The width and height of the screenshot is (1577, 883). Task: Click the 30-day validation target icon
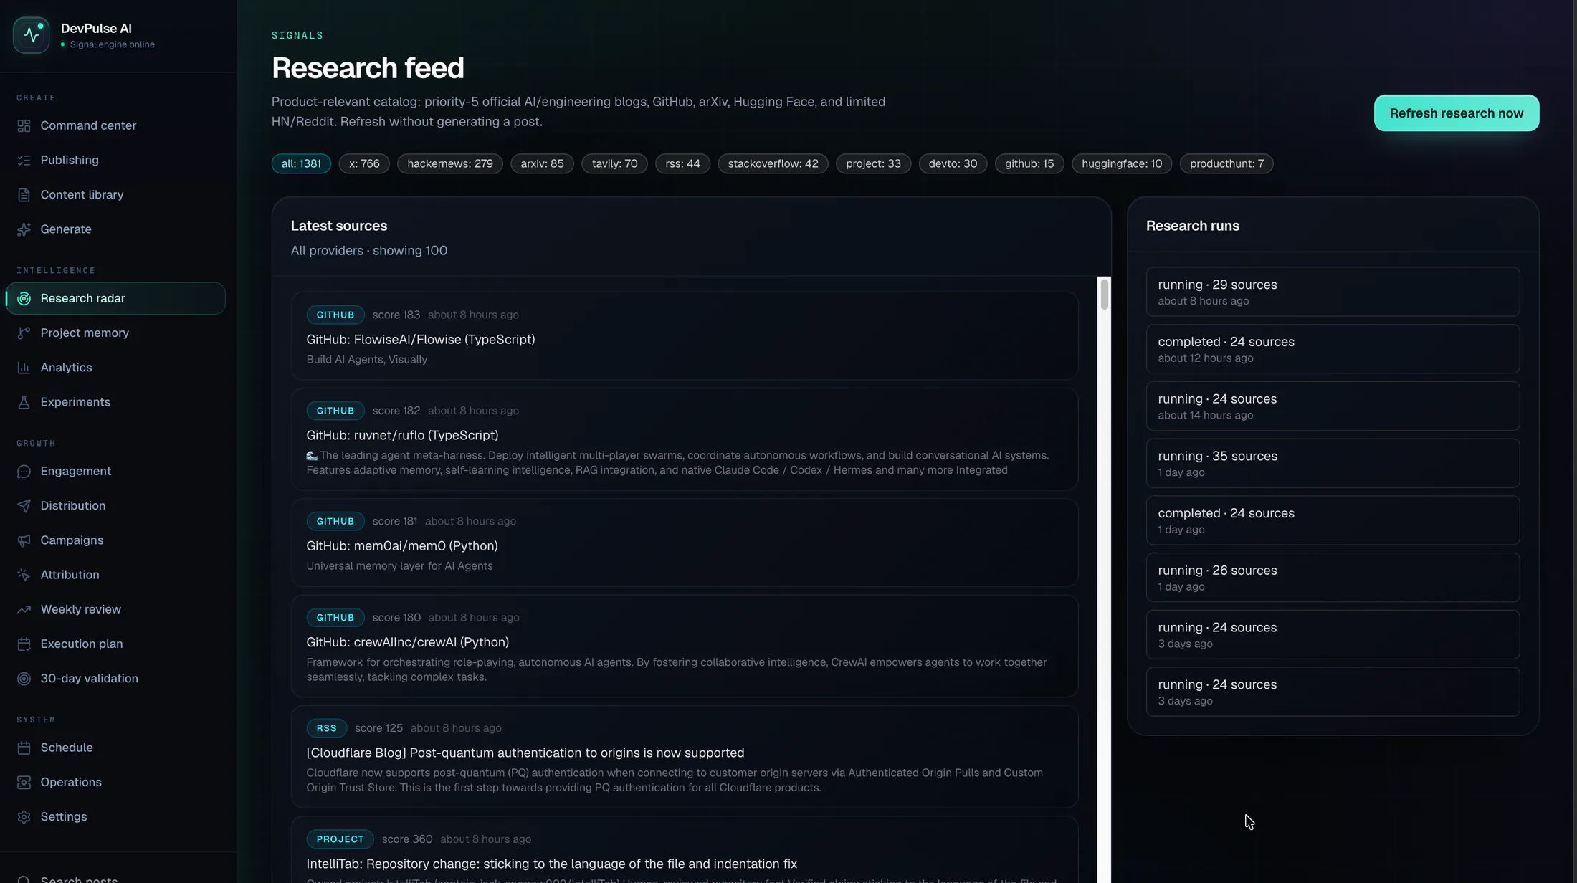pos(24,678)
